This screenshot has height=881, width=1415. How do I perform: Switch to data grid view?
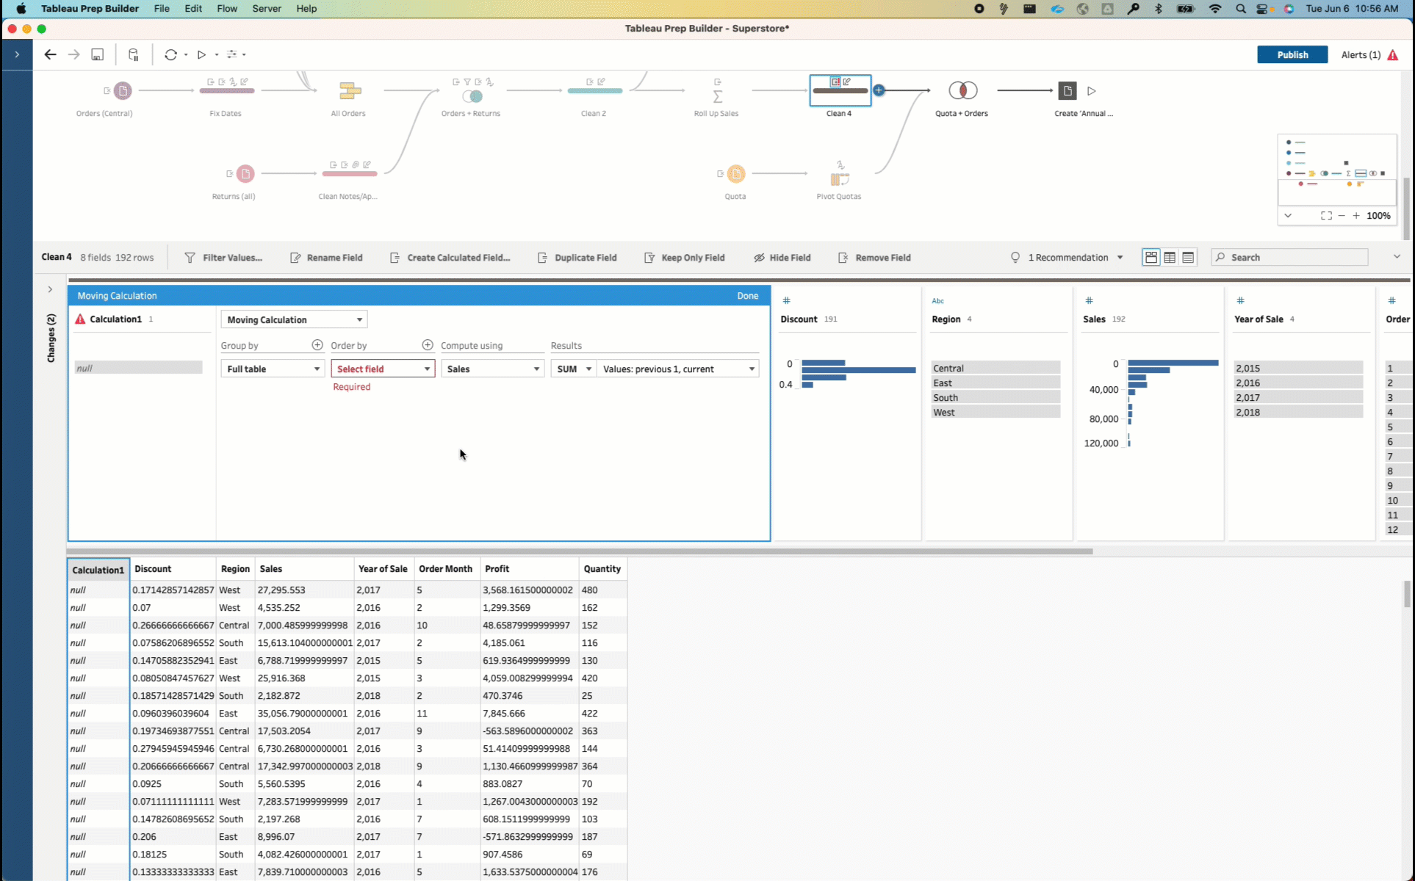pos(1170,258)
